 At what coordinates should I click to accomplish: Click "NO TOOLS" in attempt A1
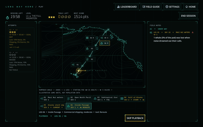click(x=13, y=70)
